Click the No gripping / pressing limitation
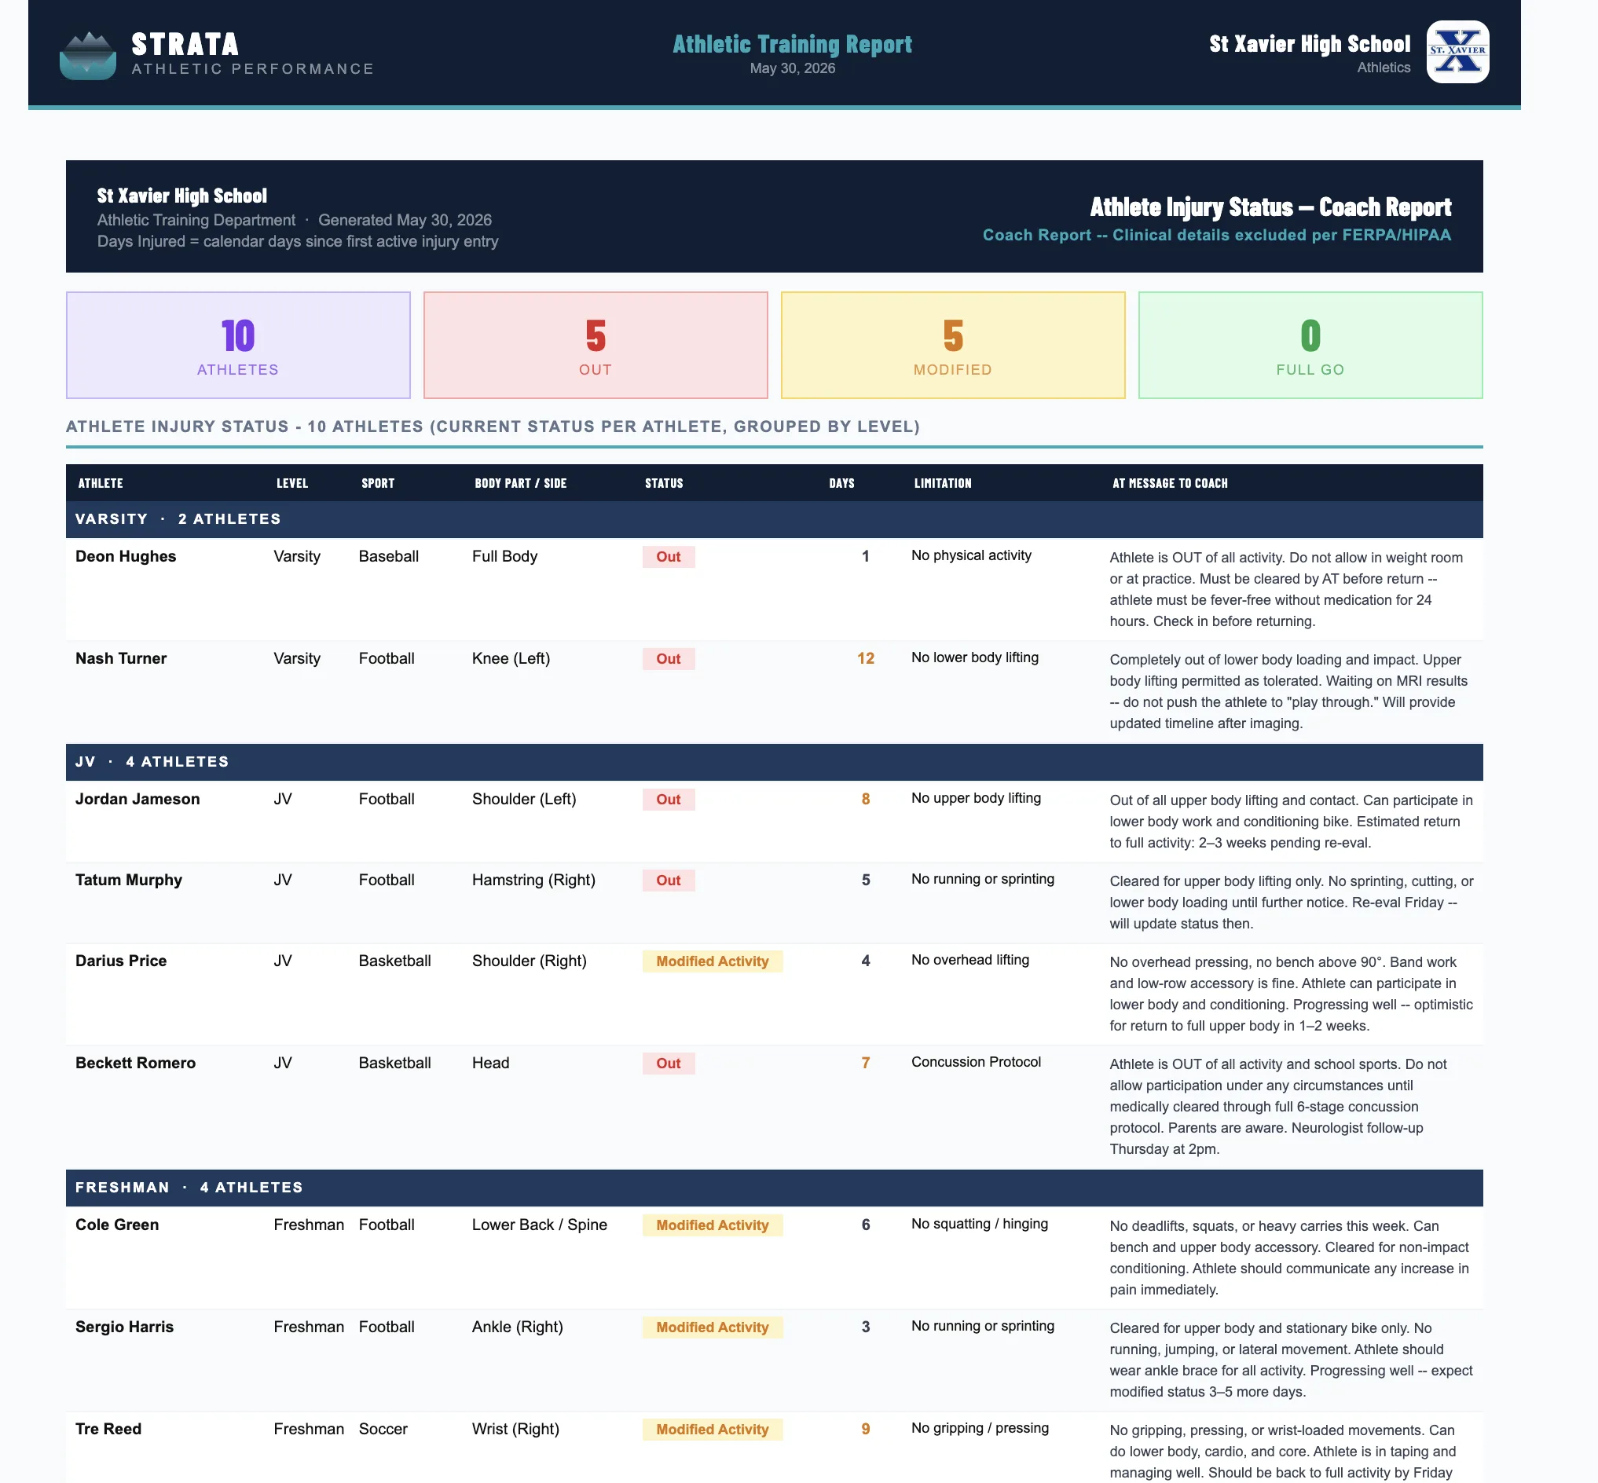This screenshot has height=1483, width=1598. click(980, 1429)
